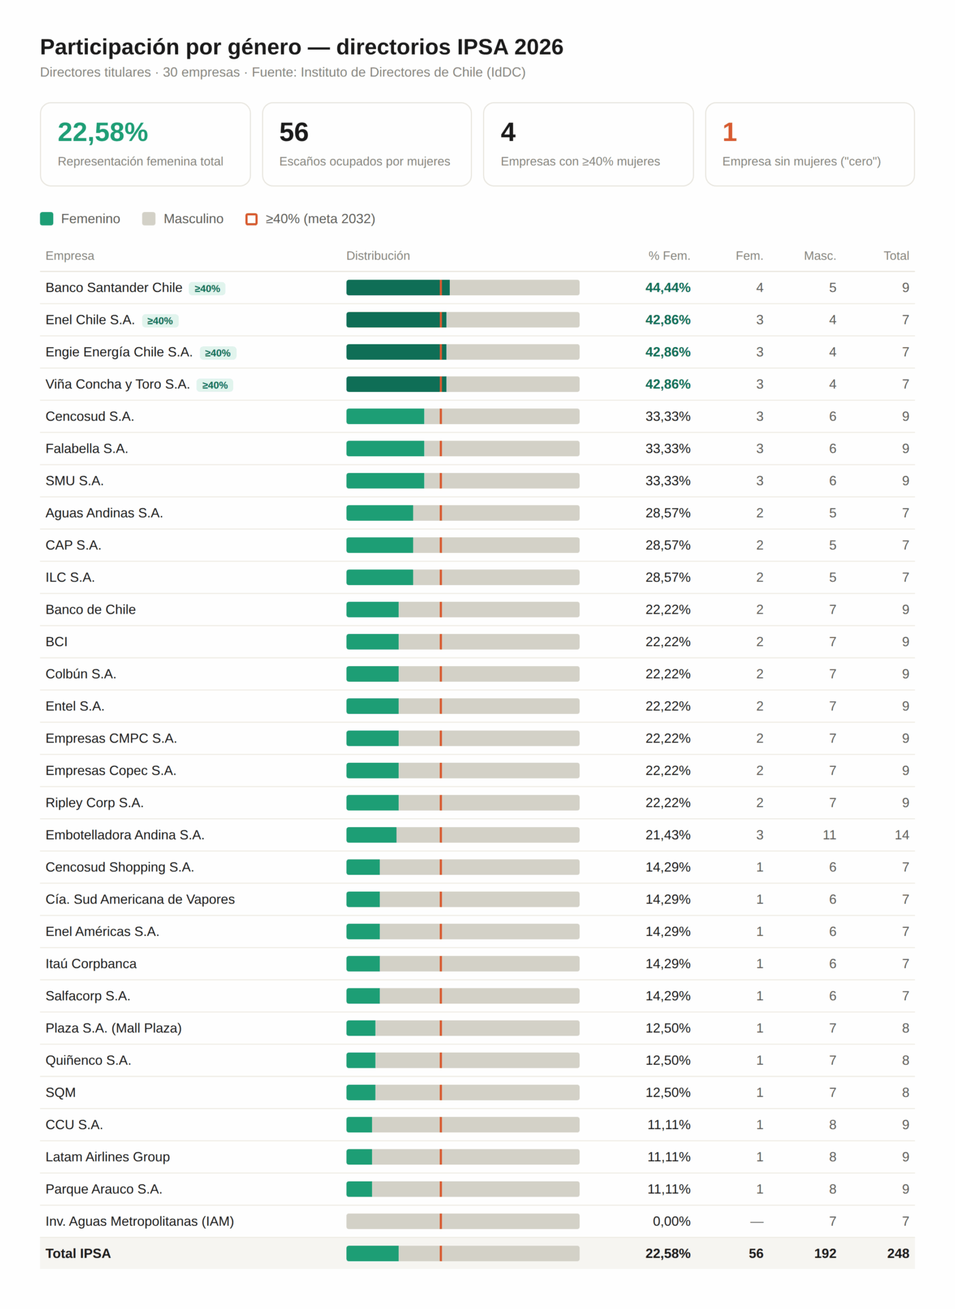The width and height of the screenshot is (955, 1309).
Task: Click the Inv. Aguas Metropolitanas (IAM) row
Action: click(477, 1222)
